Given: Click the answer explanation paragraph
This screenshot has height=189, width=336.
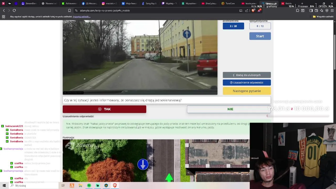Looking at the screenshot, I should click(x=157, y=125).
